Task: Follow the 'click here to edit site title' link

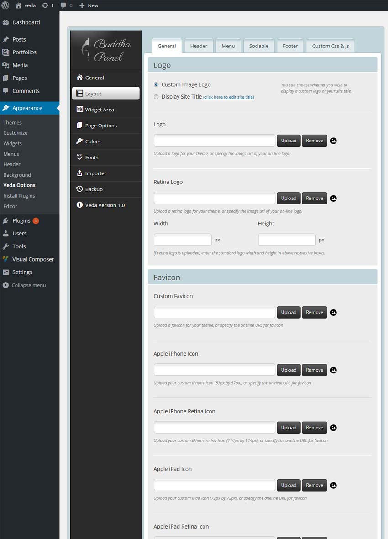Action: pyautogui.click(x=228, y=97)
